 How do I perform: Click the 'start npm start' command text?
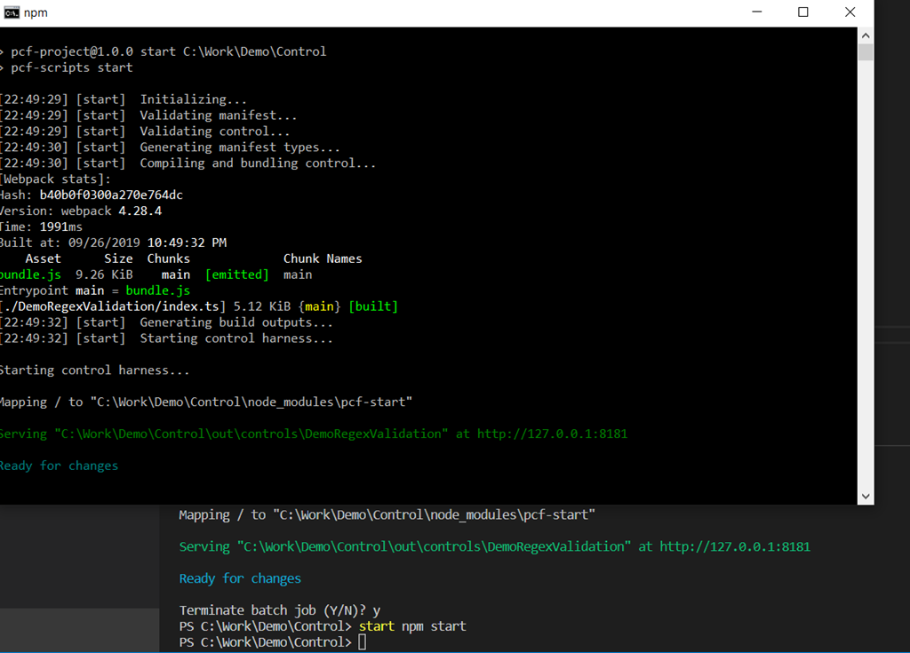[x=412, y=626]
